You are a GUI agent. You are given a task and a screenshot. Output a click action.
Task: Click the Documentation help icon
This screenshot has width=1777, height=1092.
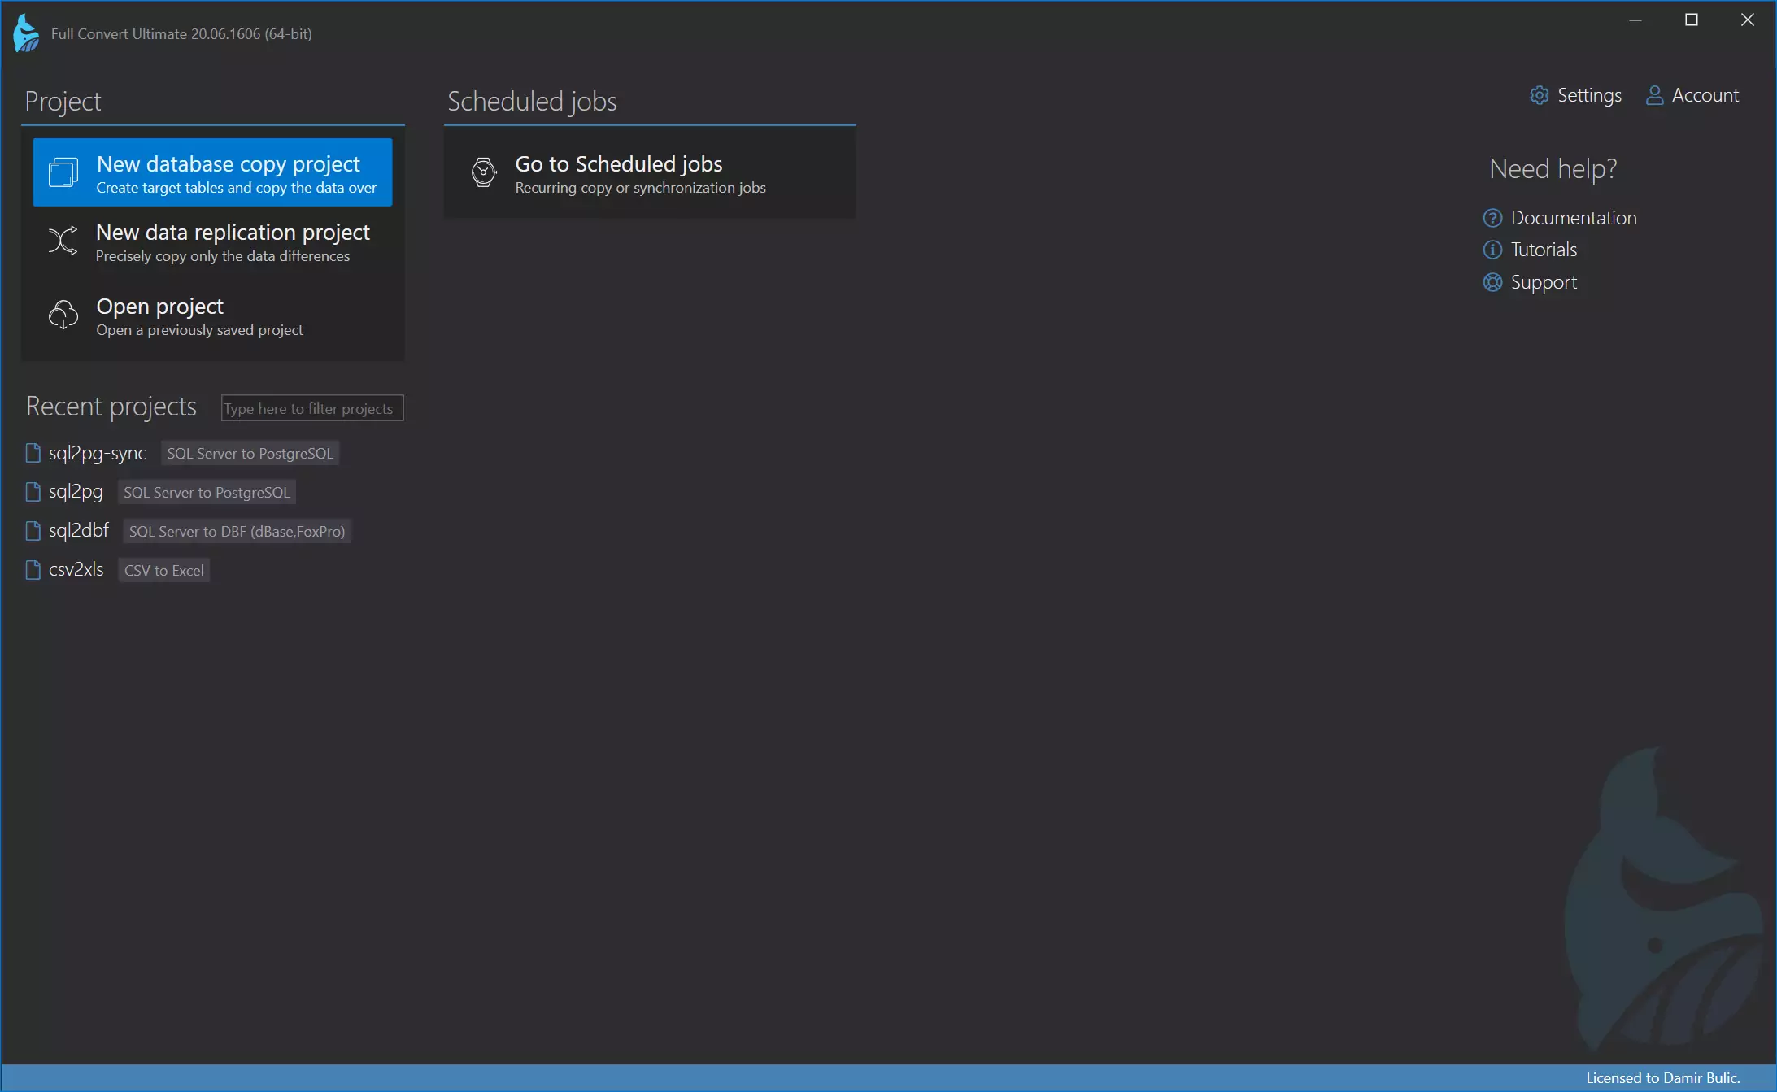click(x=1492, y=217)
